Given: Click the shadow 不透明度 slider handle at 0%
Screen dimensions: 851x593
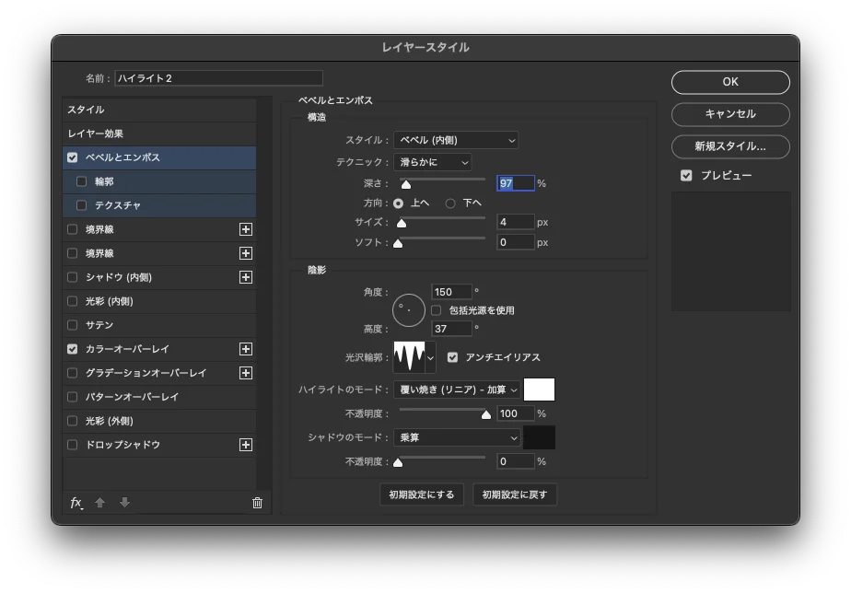Looking at the screenshot, I should pos(398,462).
